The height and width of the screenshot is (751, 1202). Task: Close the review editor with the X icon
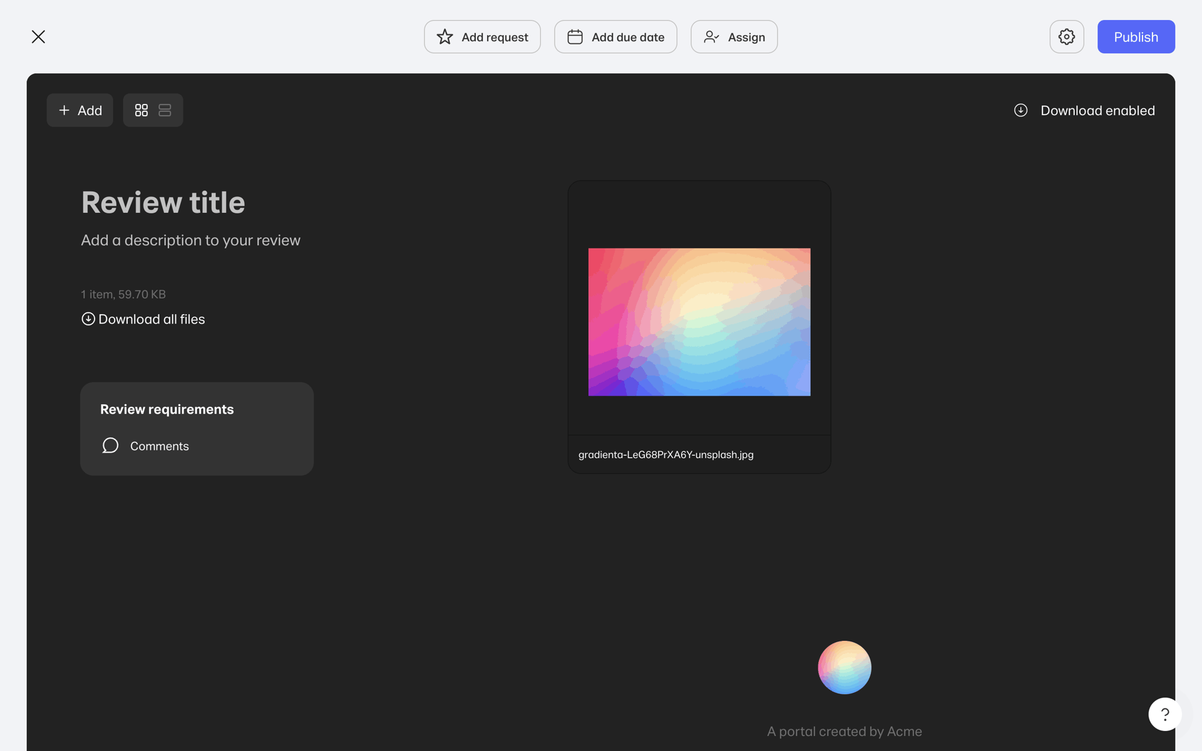[38, 37]
